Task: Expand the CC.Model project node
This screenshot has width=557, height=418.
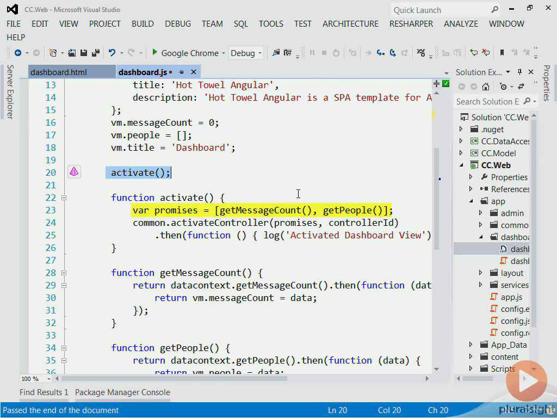Action: click(461, 153)
